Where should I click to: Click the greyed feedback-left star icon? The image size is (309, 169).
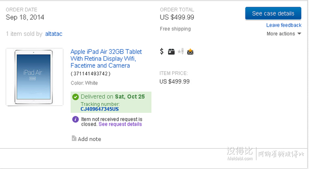[x=181, y=51]
